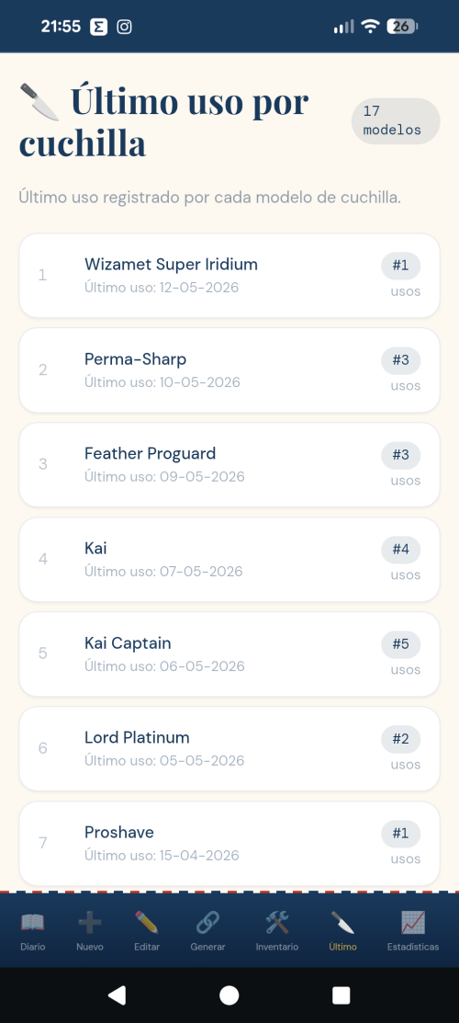This screenshot has width=459, height=1023.
Task: Tap the Kai Captain card
Action: (x=229, y=654)
